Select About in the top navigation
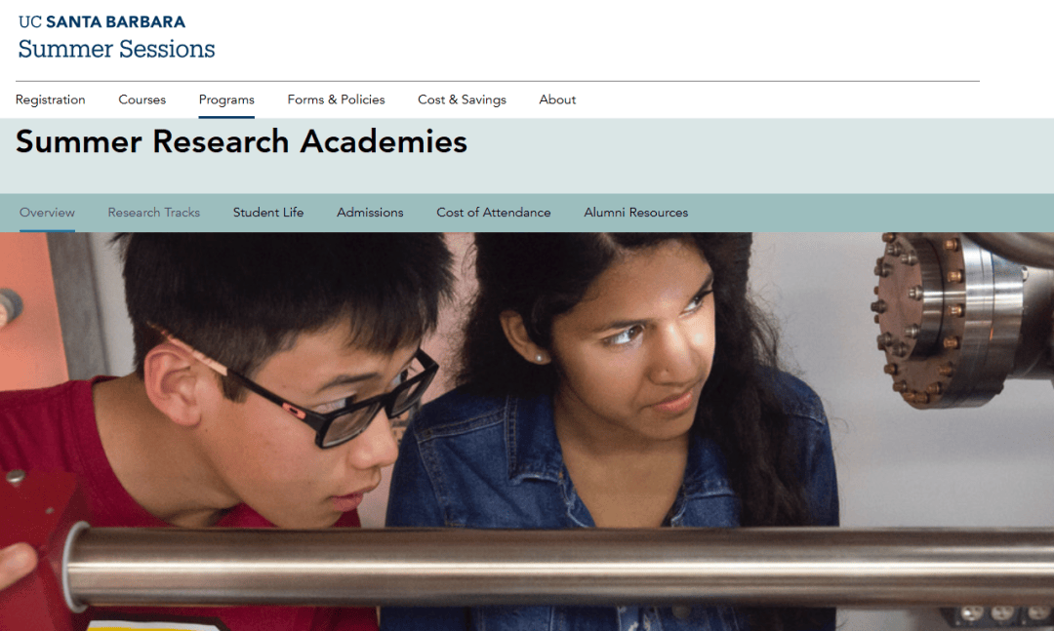The height and width of the screenshot is (631, 1054). click(557, 99)
